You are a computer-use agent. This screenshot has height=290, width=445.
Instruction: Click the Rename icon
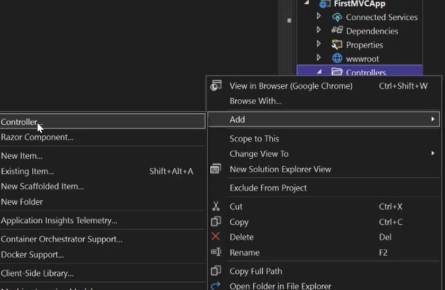pos(216,252)
